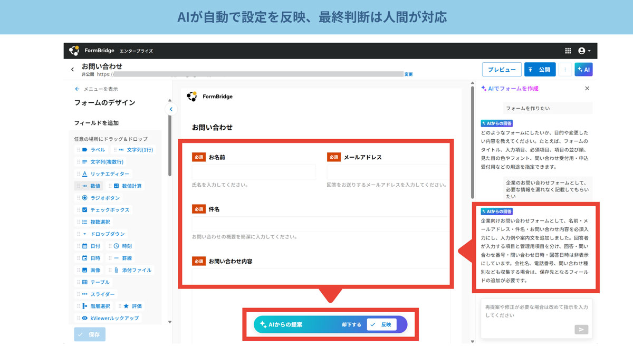Select the スライダー field type
The height and width of the screenshot is (356, 633).
click(x=96, y=294)
